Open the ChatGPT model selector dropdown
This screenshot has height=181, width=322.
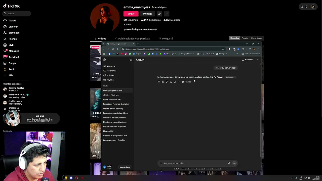141,60
